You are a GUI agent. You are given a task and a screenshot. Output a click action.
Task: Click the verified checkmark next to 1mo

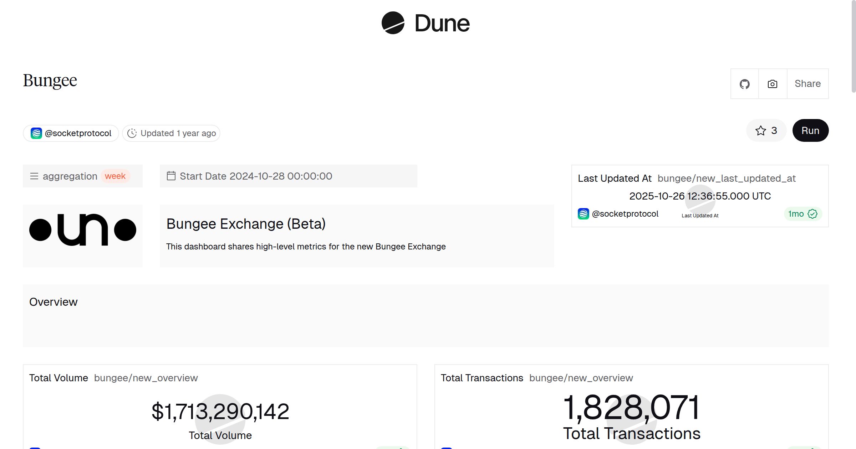[x=812, y=214]
